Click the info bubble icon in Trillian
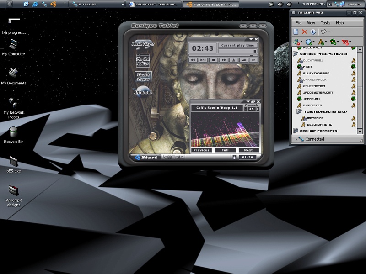366x274 pixels. (x=313, y=32)
